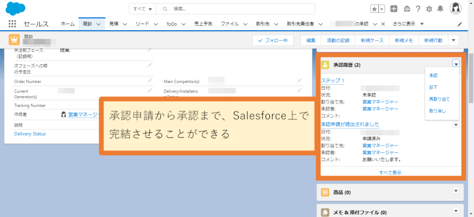Click the Trailhead guidance icon
Image resolution: width=474 pixels, height=217 pixels.
coord(406,9)
